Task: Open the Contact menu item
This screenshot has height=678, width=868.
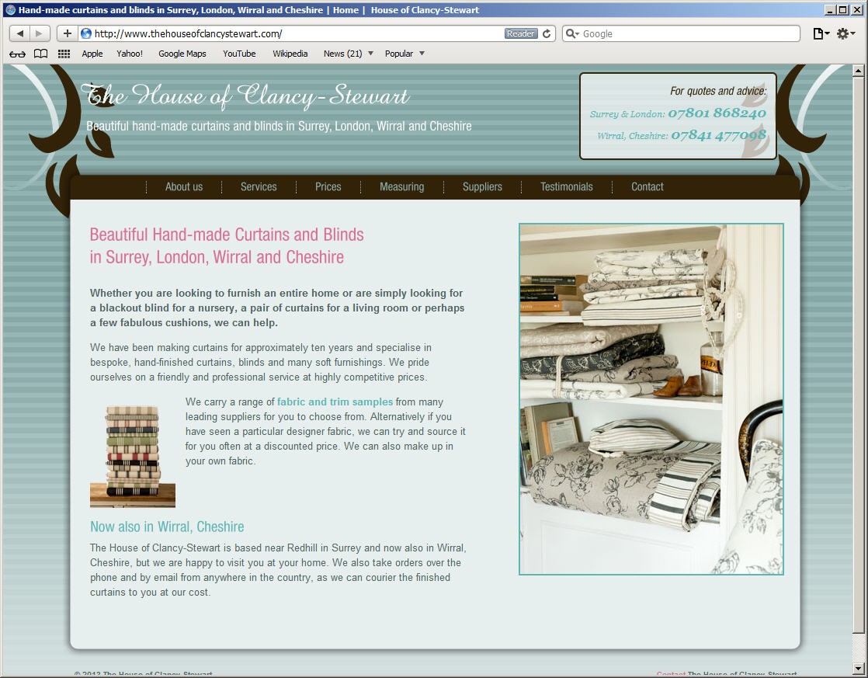Action: click(648, 186)
